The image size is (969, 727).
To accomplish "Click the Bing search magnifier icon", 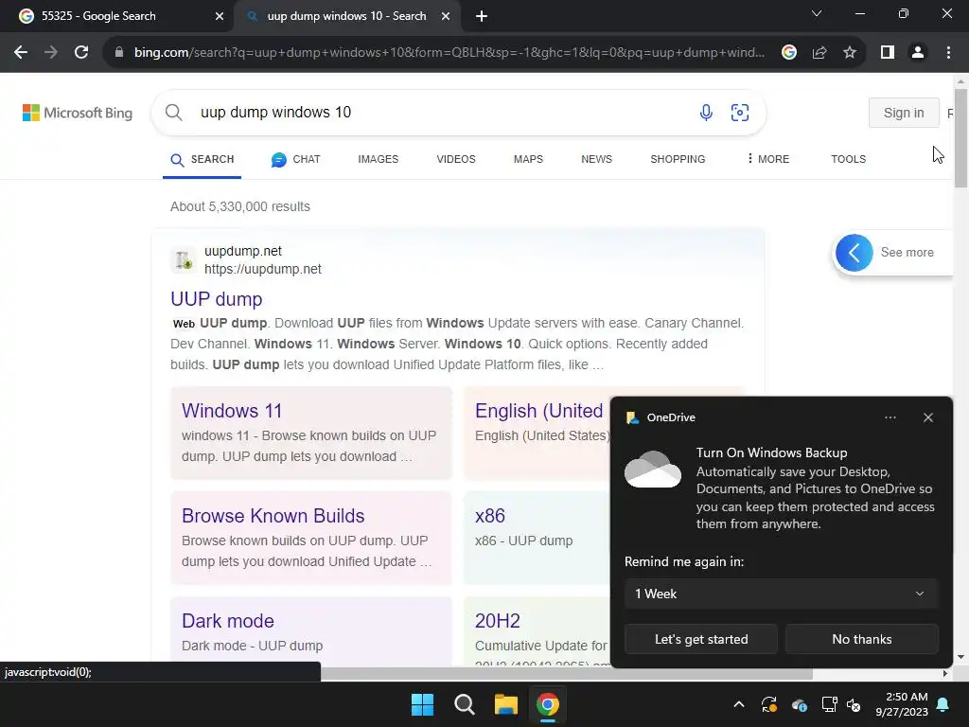I will [174, 113].
